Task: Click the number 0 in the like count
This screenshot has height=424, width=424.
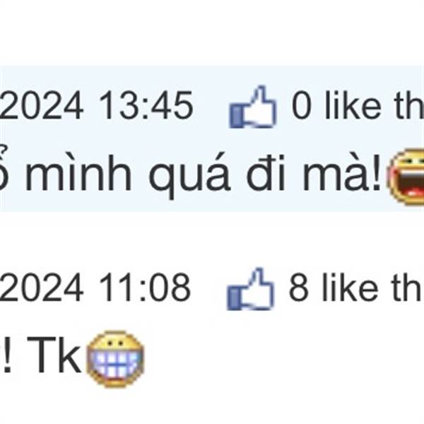Action: point(302,105)
